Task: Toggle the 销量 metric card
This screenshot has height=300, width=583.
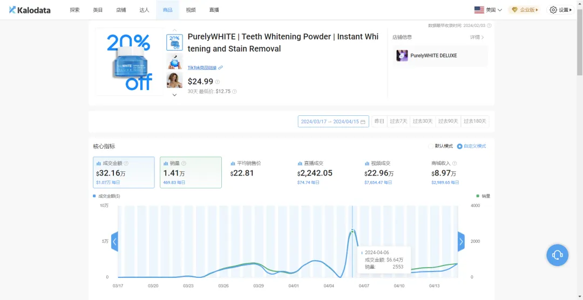Action: 191,172
